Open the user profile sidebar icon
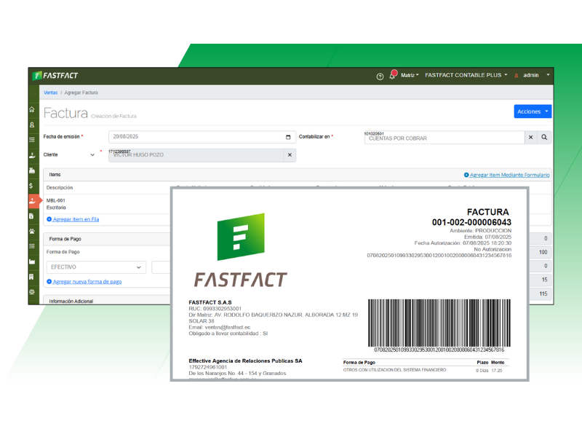This screenshot has width=582, height=437. coord(32,125)
